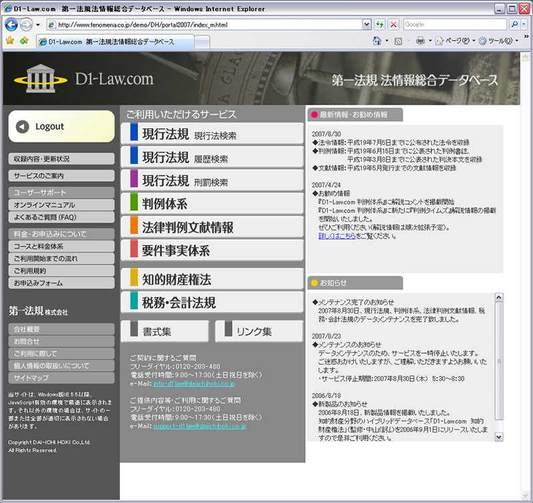Screen dimensions: 533x503
Task: Click the green Refresh page icon
Action: (379, 25)
